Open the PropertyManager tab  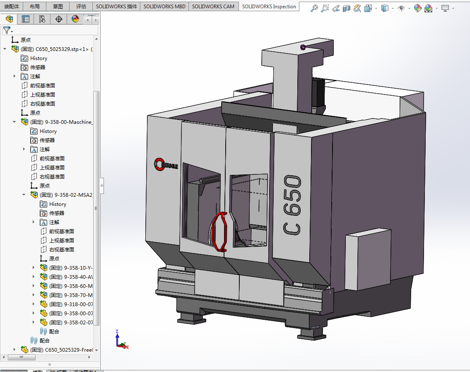26,19
